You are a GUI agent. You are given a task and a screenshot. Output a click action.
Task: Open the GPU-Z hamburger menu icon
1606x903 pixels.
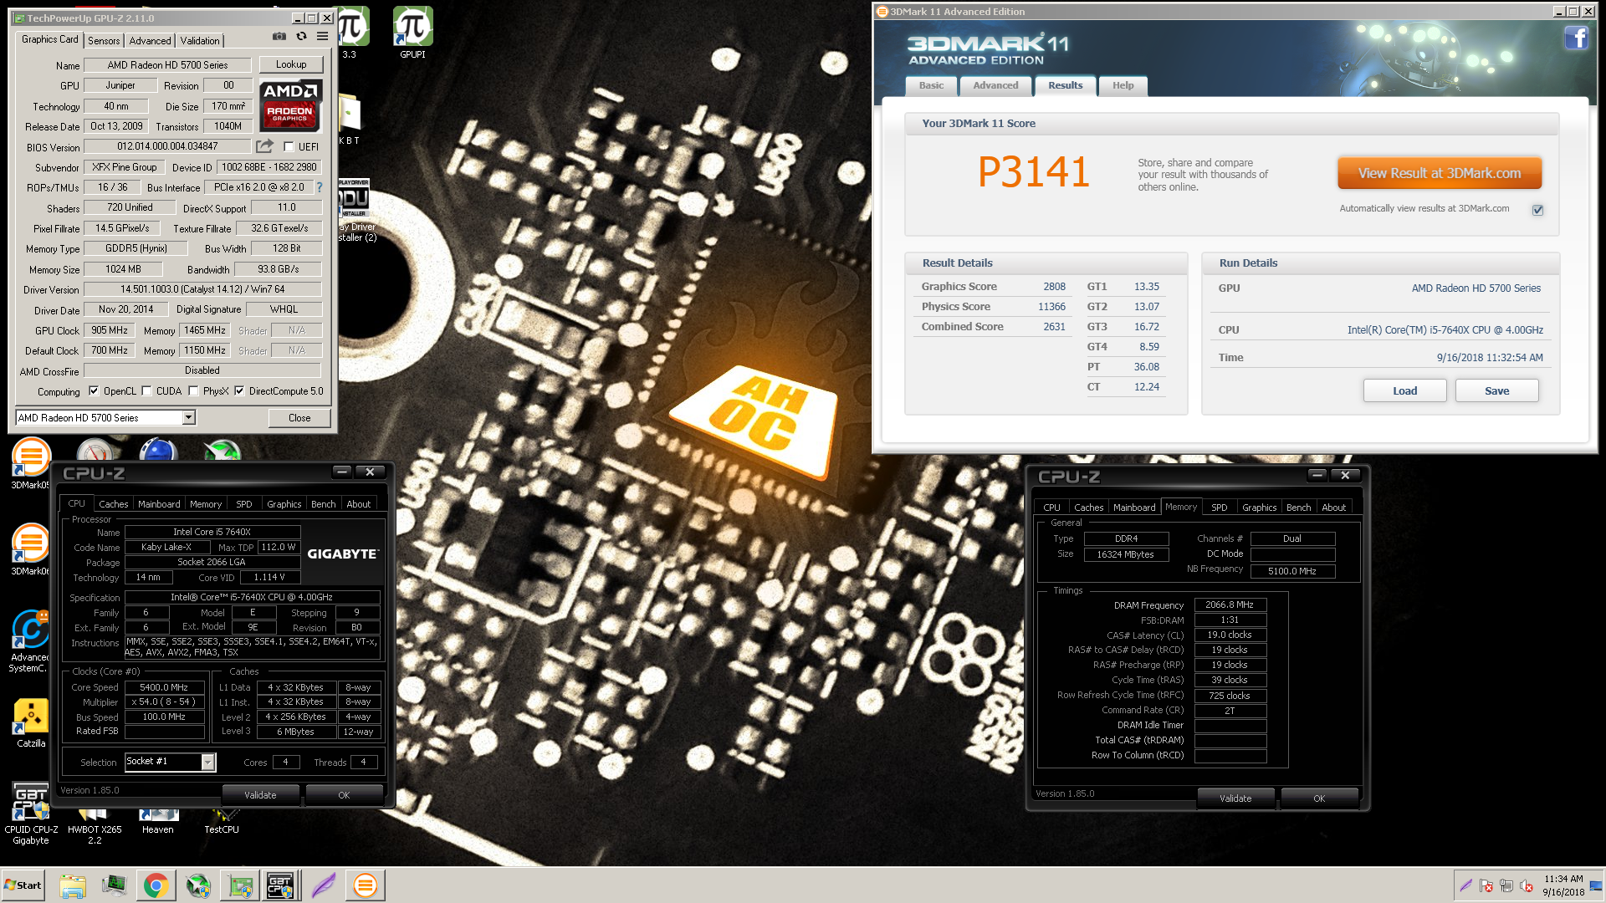pos(322,37)
